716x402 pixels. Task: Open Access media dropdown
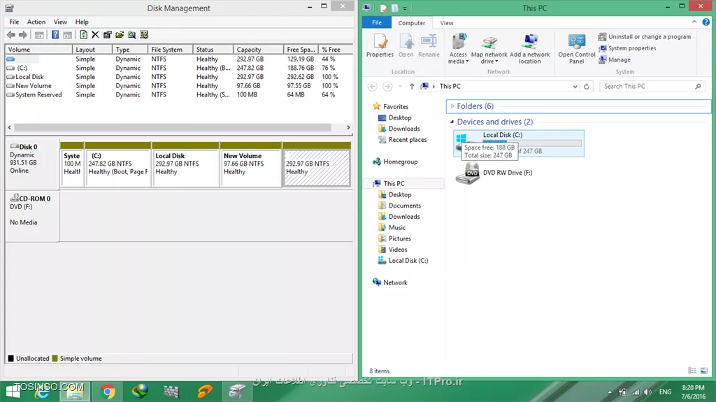458,49
